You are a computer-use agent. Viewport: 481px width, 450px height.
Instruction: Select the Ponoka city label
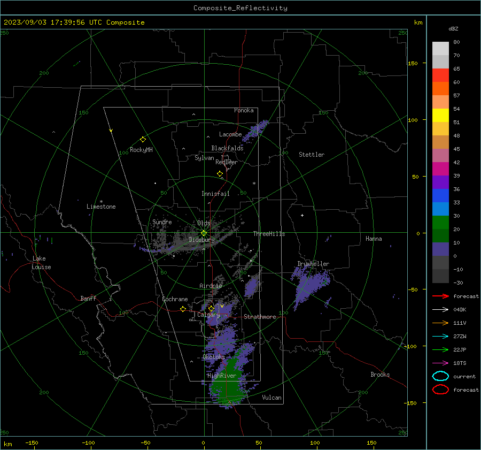pos(244,110)
